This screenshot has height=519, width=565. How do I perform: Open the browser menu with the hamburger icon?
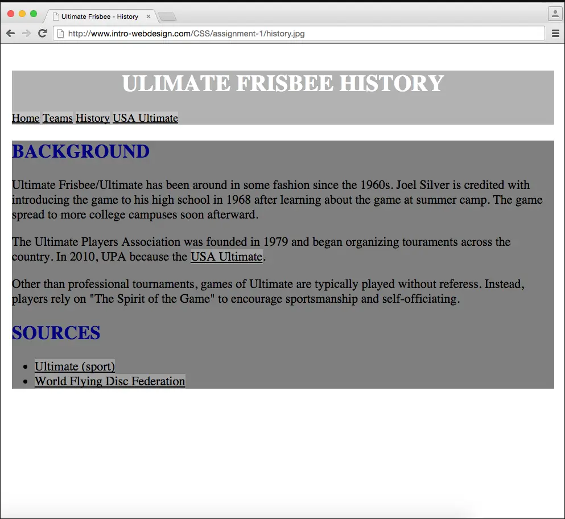(555, 33)
